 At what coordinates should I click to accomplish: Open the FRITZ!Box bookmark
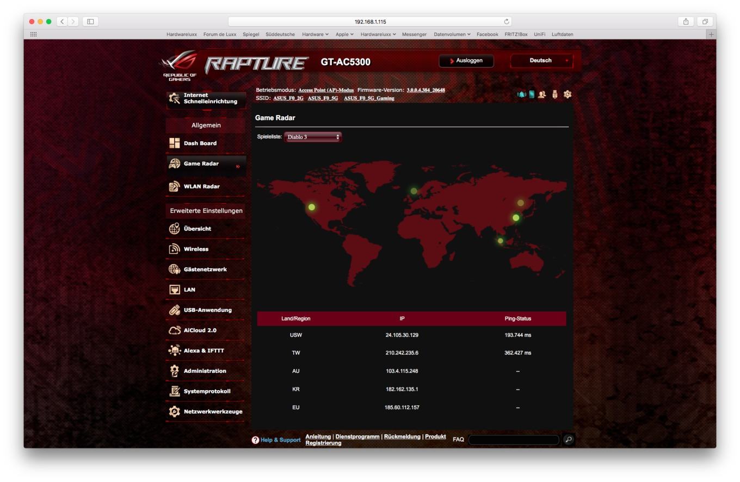(x=516, y=34)
